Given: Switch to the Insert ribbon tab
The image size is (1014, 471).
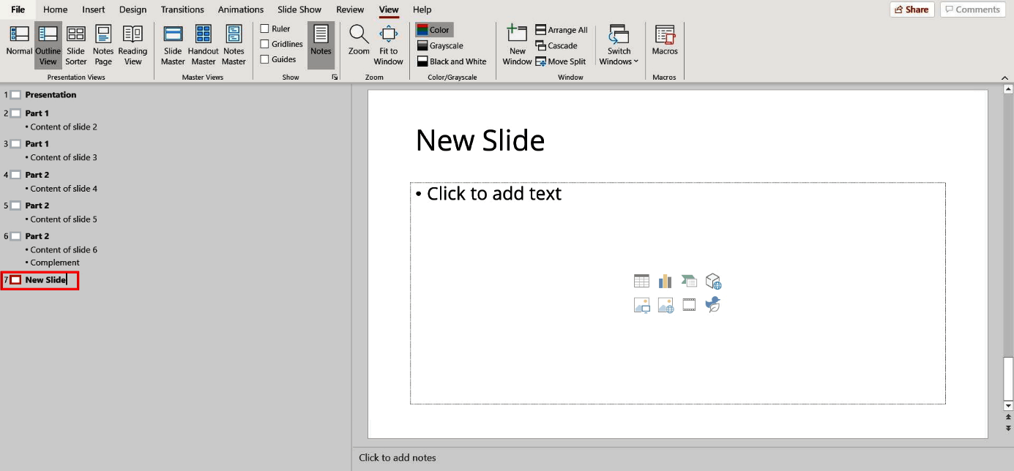Looking at the screenshot, I should click(x=93, y=10).
